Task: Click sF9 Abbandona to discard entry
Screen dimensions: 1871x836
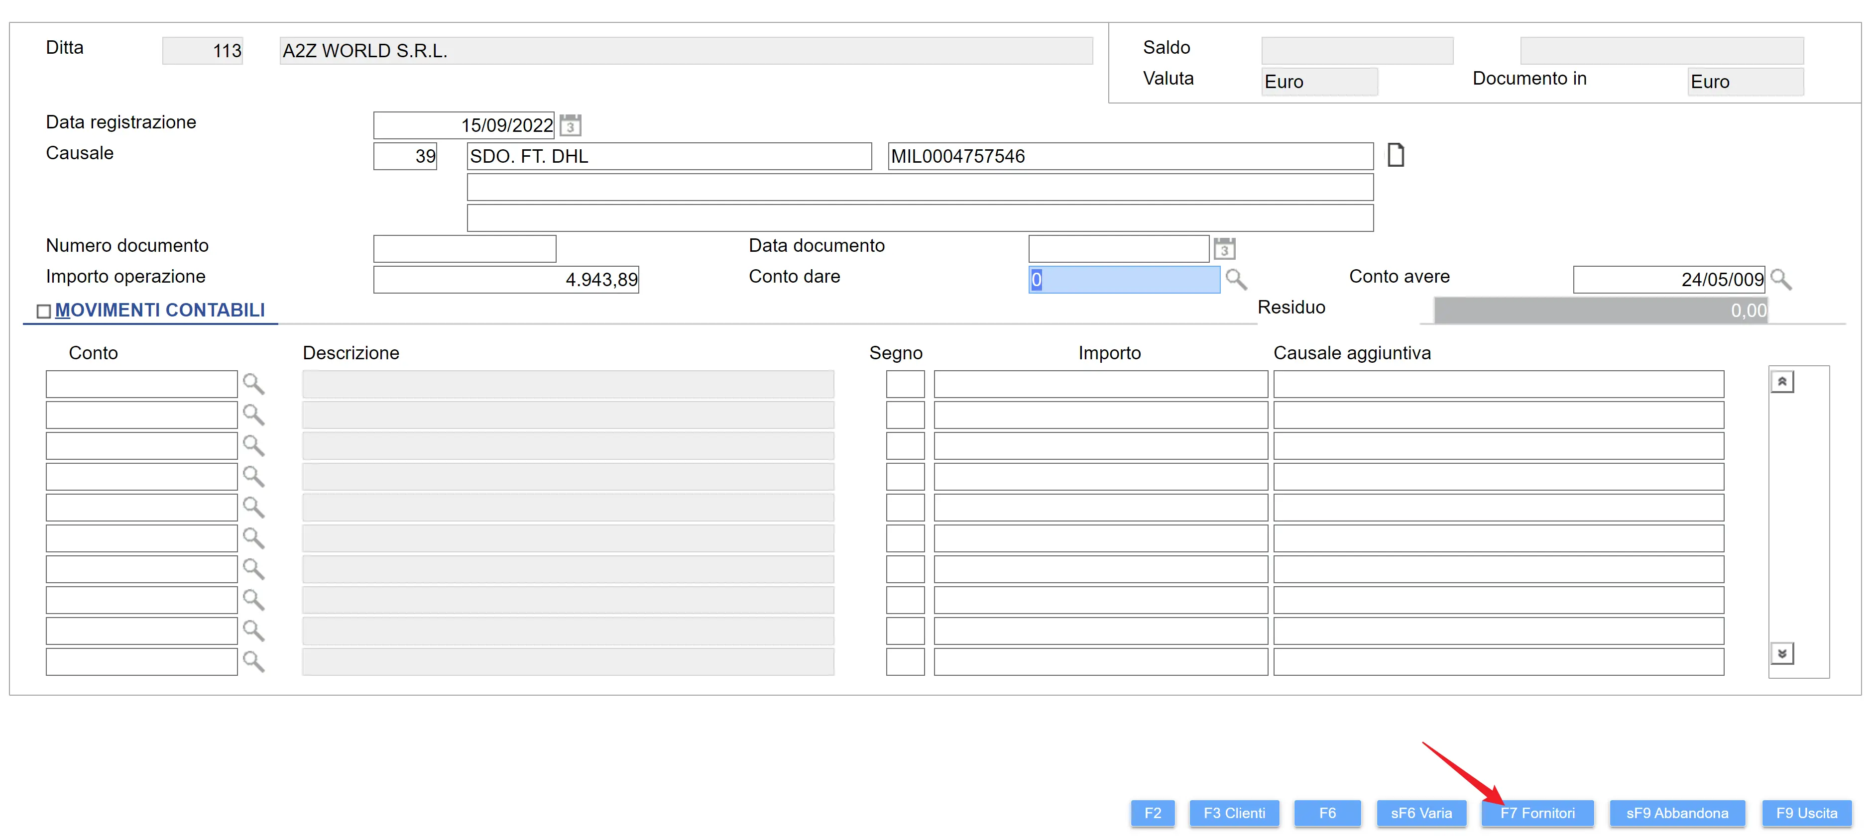Action: click(x=1676, y=813)
